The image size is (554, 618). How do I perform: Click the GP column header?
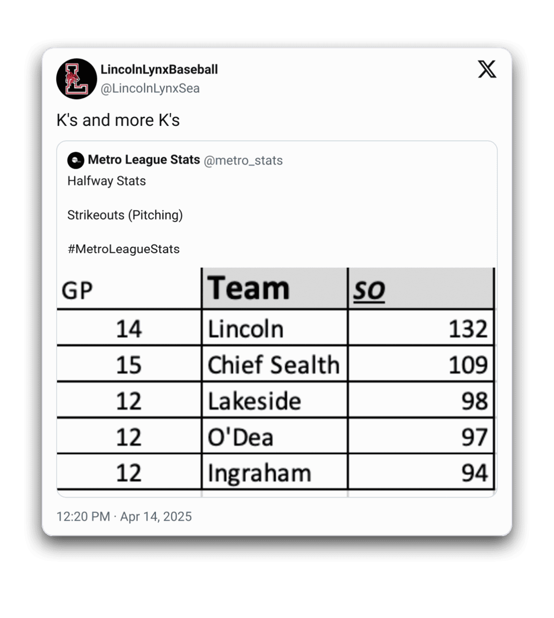77,290
